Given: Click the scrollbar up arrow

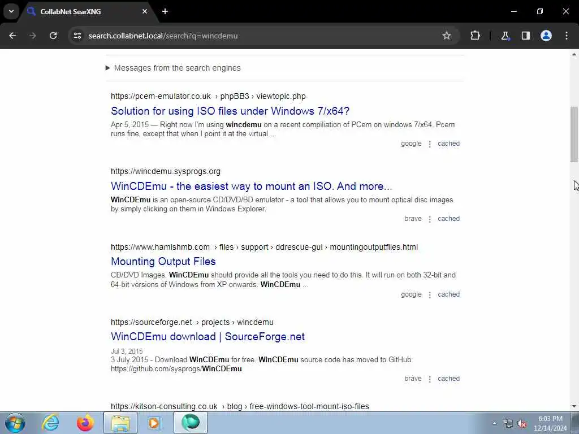Looking at the screenshot, I should point(574,55).
